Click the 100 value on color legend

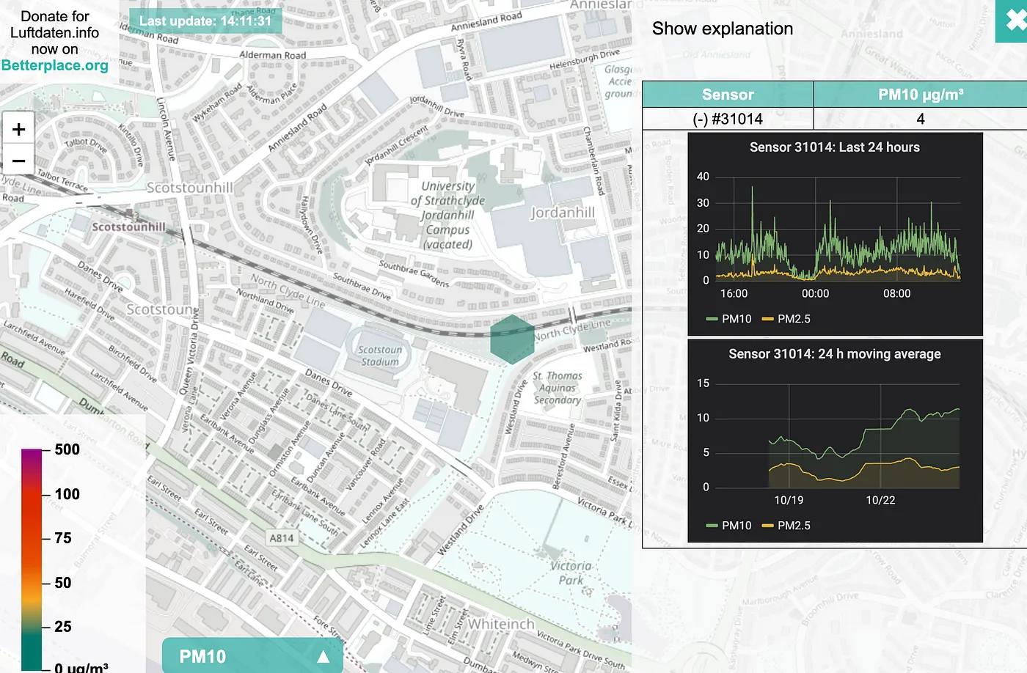coord(67,494)
